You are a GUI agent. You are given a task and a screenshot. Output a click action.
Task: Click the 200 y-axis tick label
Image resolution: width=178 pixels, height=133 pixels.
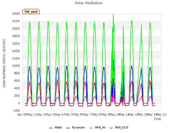[17, 96]
